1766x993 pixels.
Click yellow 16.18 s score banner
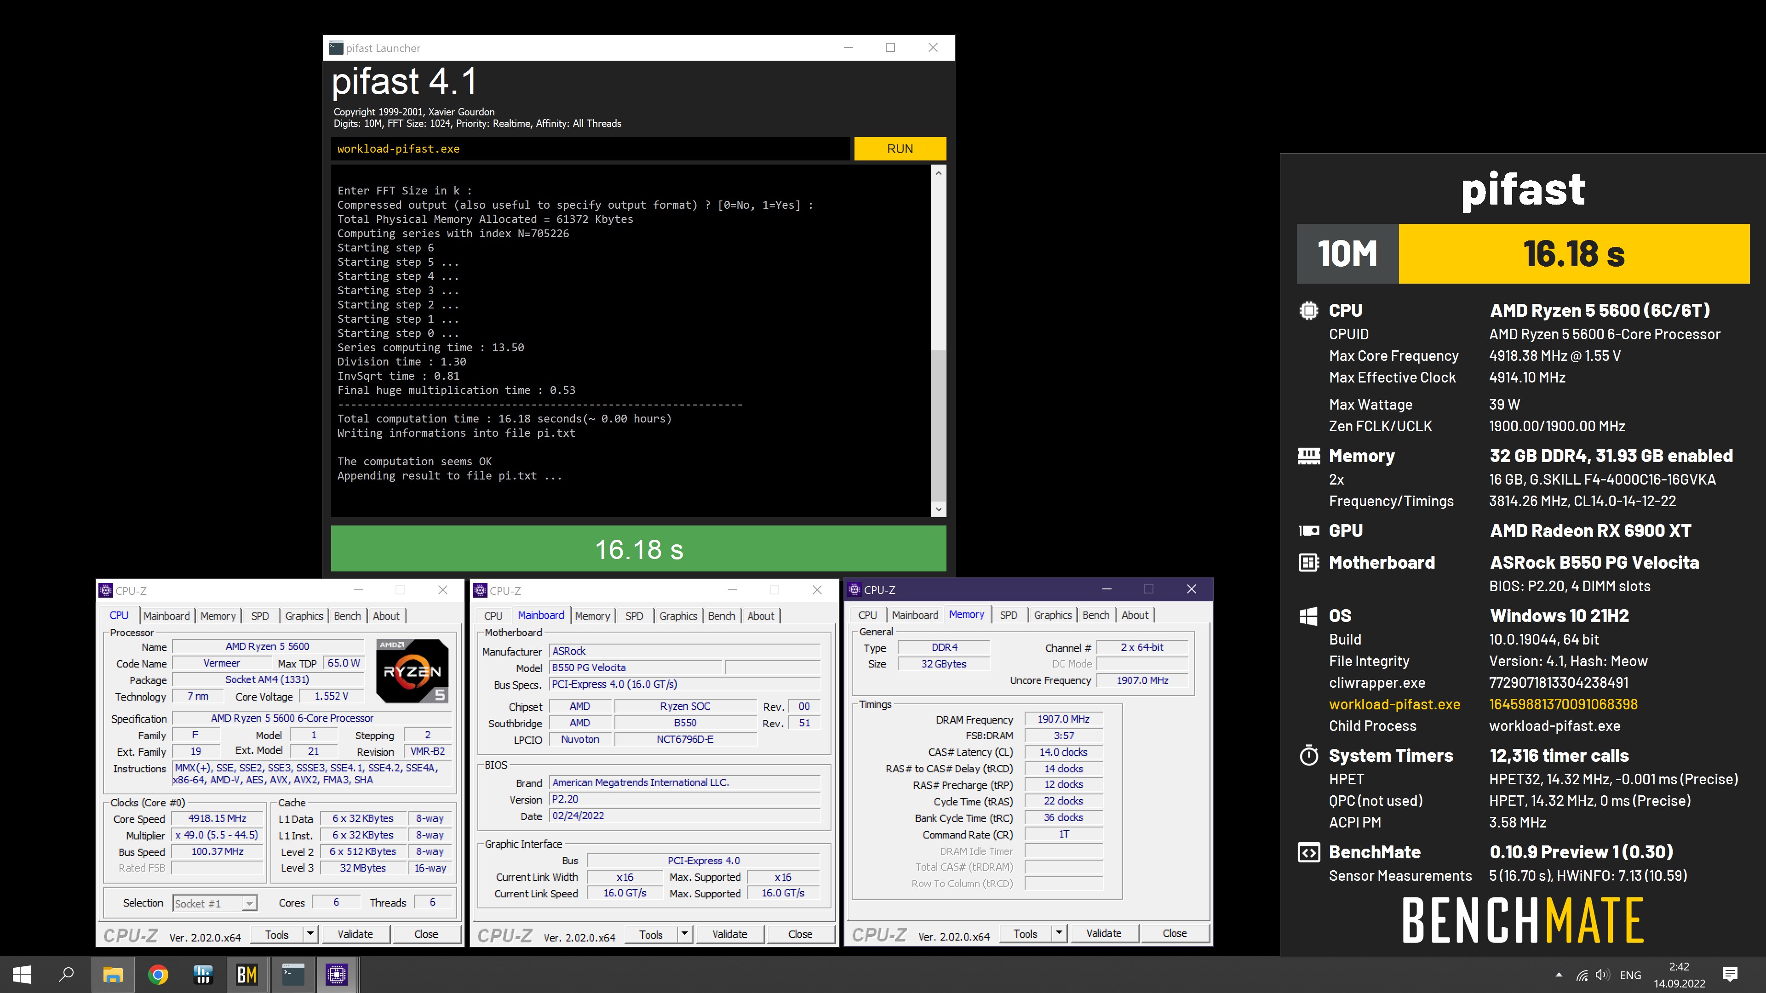(x=1574, y=254)
